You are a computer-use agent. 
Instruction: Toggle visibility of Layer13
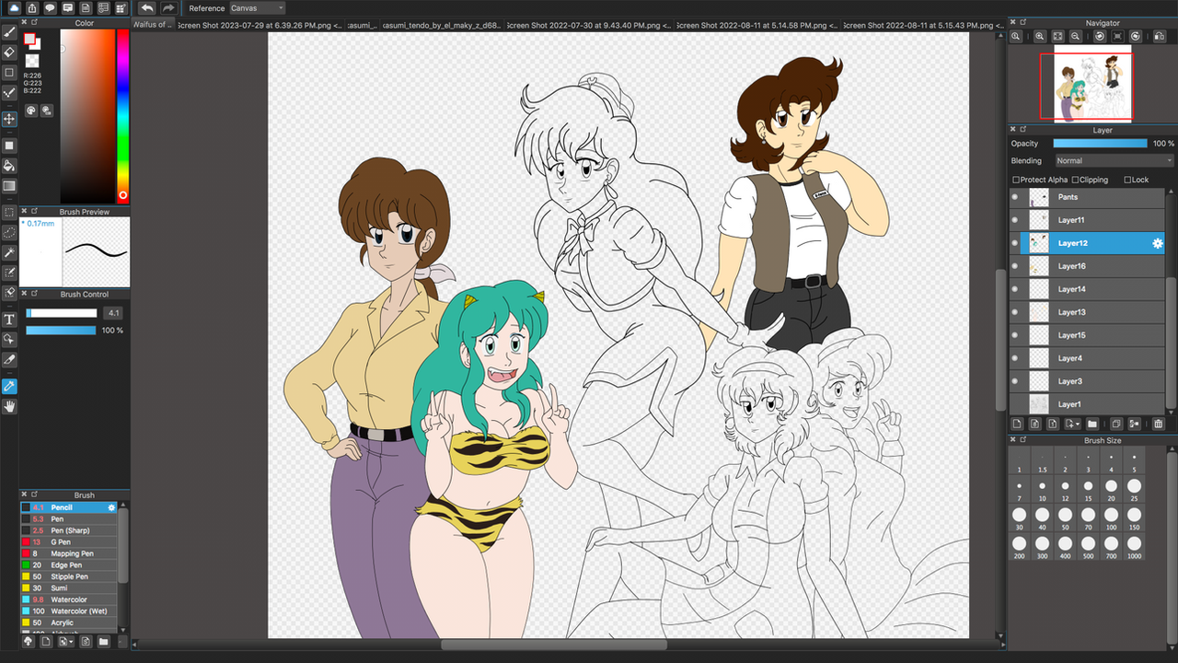[x=1015, y=312]
